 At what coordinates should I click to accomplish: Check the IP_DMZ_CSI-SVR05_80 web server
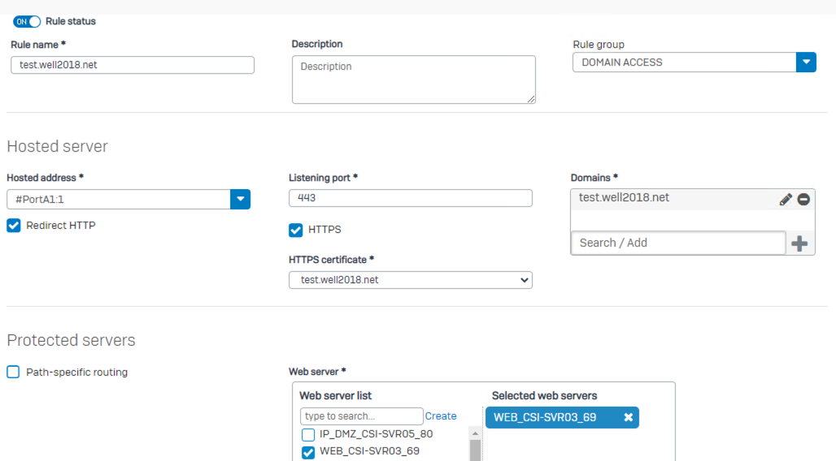[308, 435]
